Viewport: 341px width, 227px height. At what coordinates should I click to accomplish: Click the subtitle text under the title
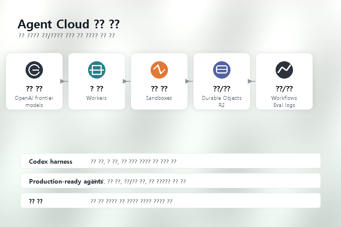66,35
